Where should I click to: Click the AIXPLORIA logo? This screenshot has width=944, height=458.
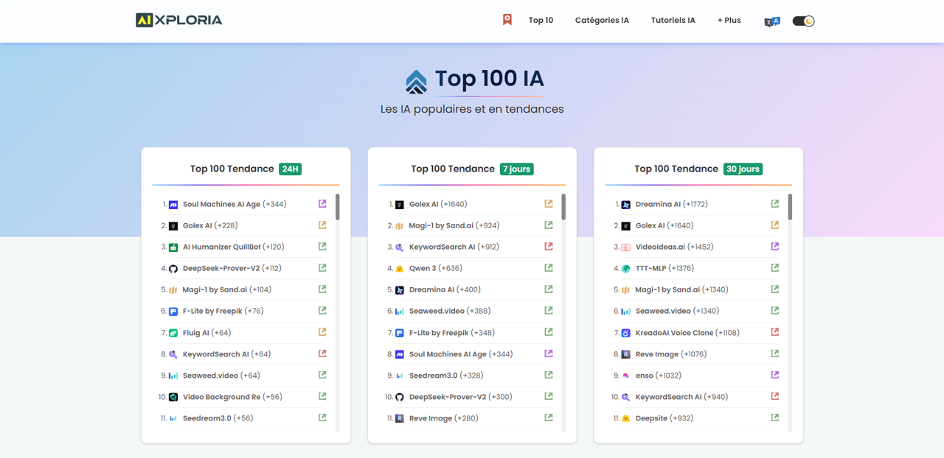[179, 20]
